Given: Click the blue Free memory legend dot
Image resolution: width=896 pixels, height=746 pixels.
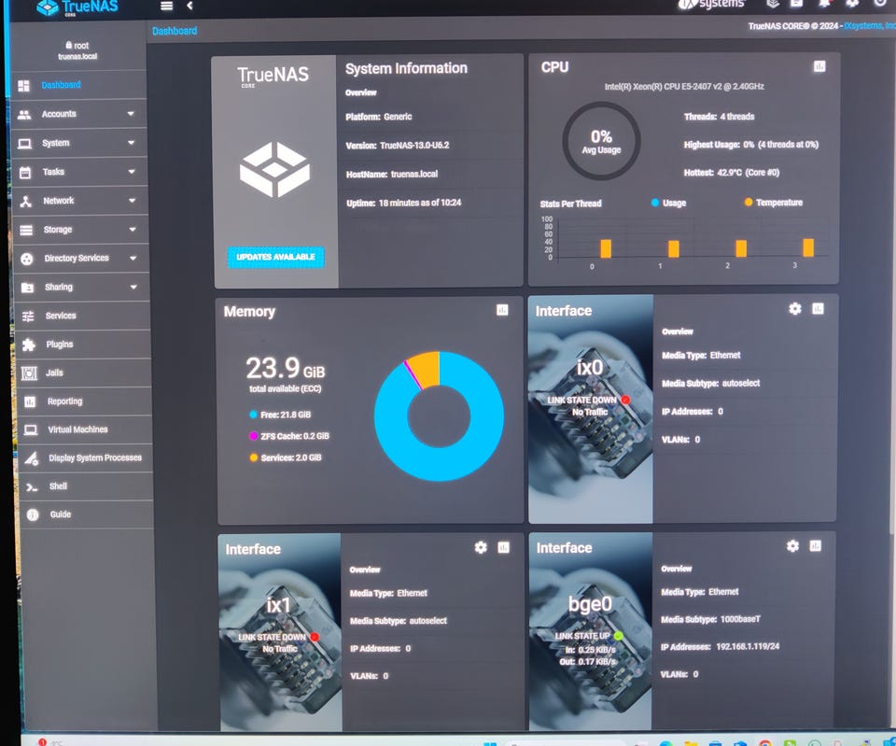Looking at the screenshot, I should click(x=253, y=415).
